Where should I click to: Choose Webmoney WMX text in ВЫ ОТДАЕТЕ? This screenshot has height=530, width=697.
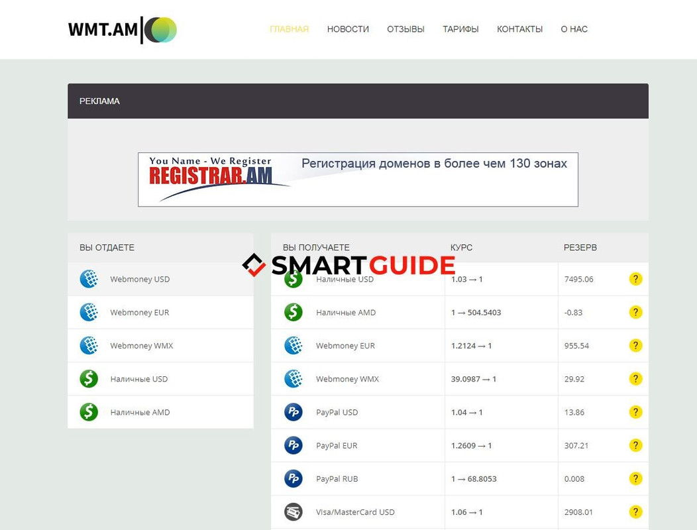(x=141, y=346)
